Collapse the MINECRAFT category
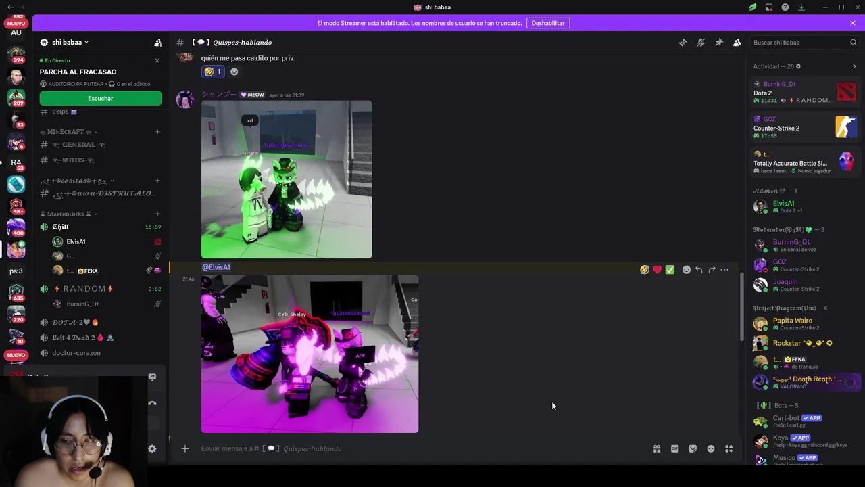The width and height of the screenshot is (865, 487). [69, 132]
